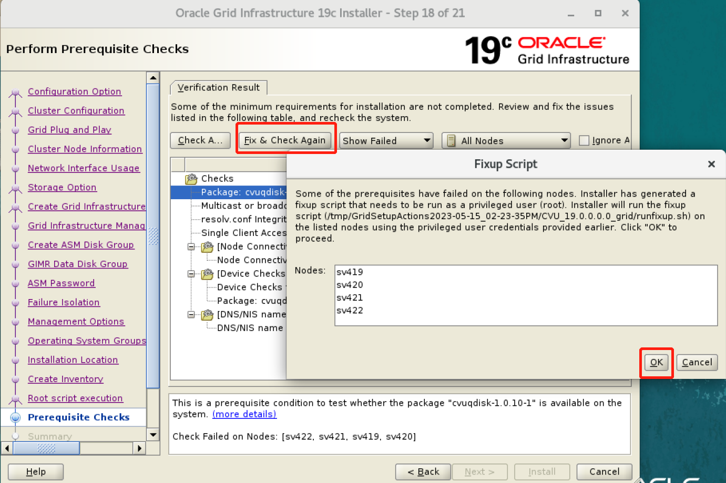Click the Help button

36,471
